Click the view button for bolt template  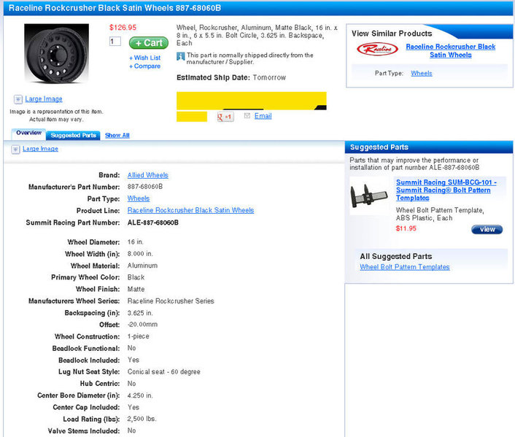pyautogui.click(x=487, y=229)
